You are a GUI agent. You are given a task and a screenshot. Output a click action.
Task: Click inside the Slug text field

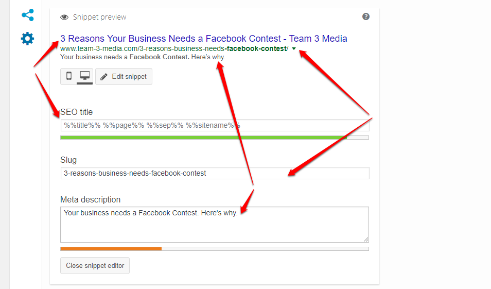click(215, 173)
